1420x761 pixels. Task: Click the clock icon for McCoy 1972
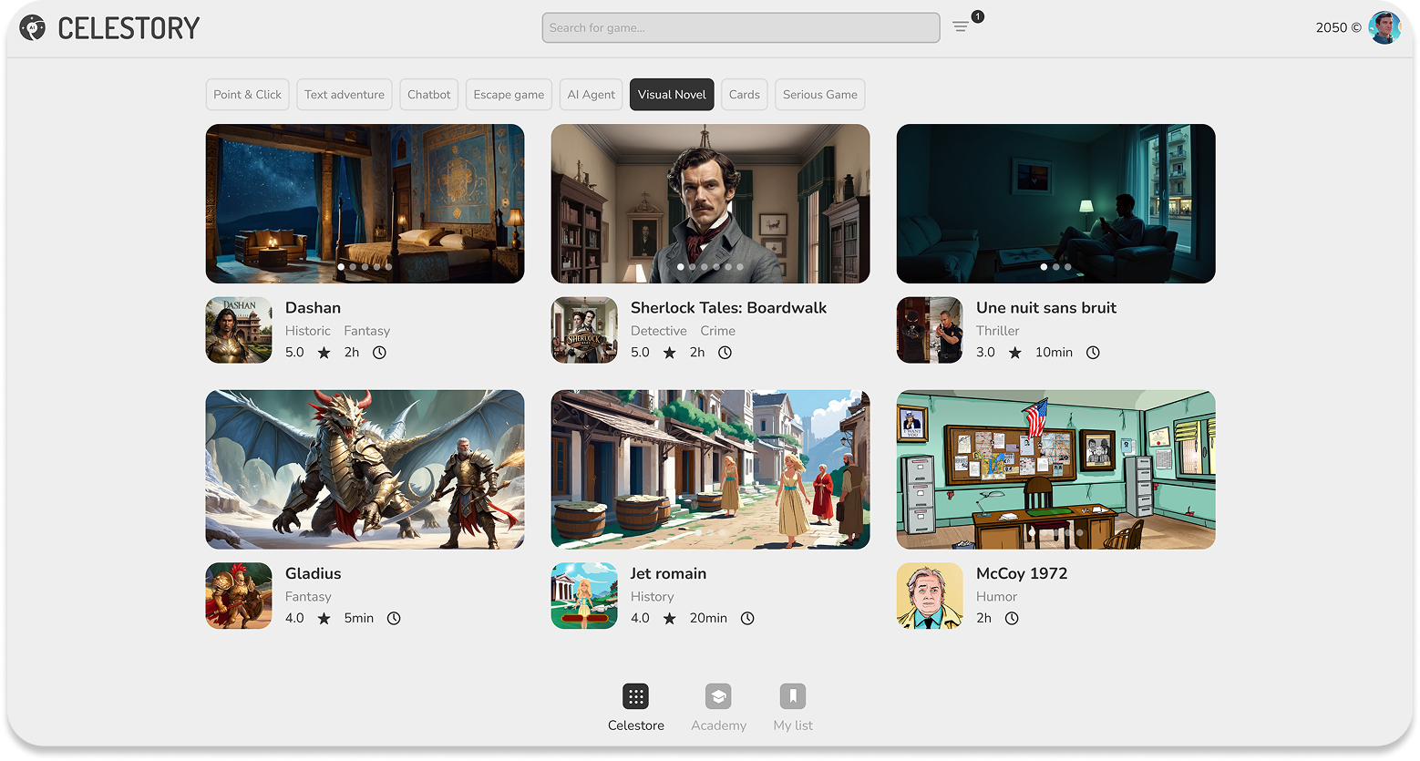click(x=1012, y=619)
